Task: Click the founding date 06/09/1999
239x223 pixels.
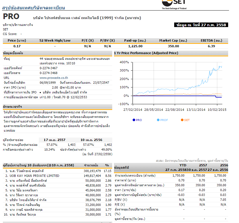Action: pos(48,83)
